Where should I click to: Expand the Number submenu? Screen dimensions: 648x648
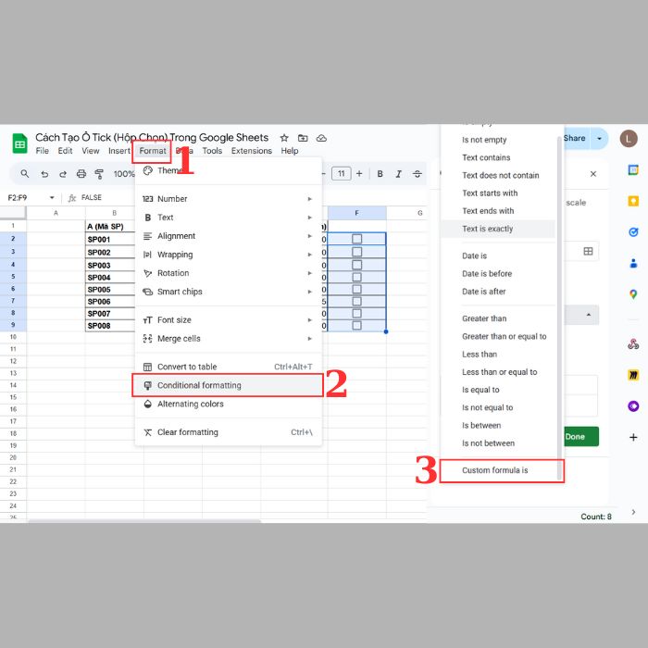pyautogui.click(x=310, y=199)
